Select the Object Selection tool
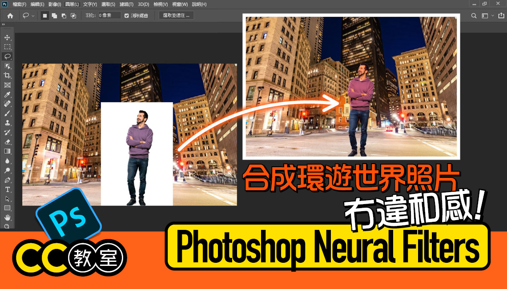 click(7, 66)
